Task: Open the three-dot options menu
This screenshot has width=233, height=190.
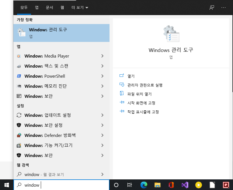Action: click(x=223, y=8)
